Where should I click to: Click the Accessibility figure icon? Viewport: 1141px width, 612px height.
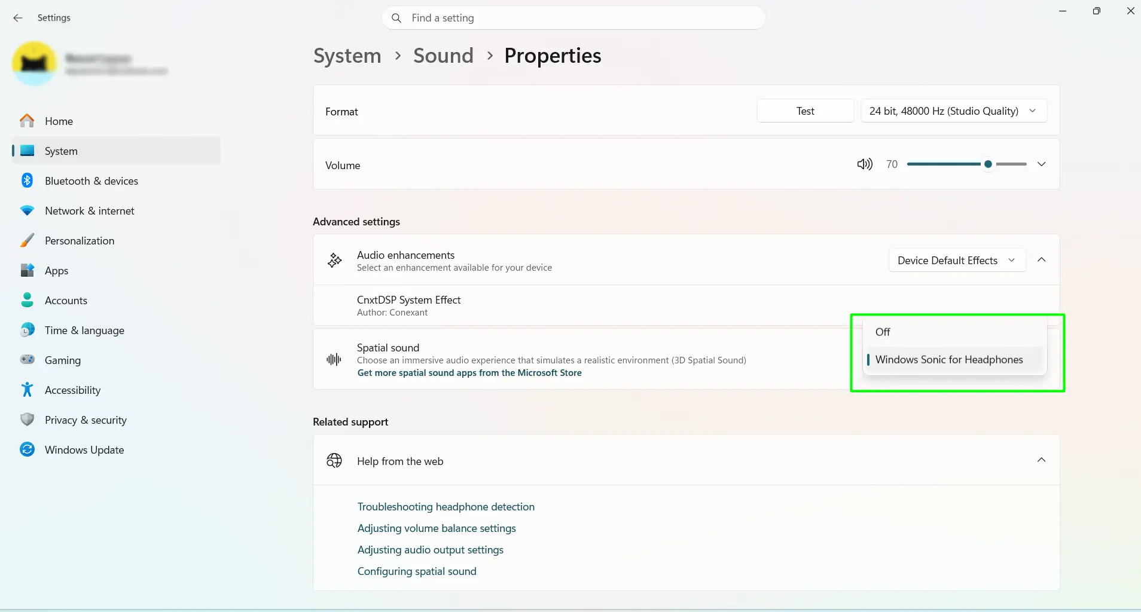[27, 390]
